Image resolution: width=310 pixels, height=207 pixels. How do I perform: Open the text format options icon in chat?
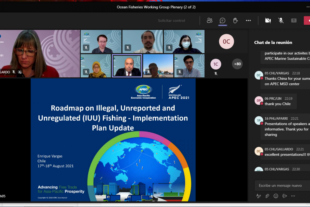pyautogui.click(x=258, y=196)
